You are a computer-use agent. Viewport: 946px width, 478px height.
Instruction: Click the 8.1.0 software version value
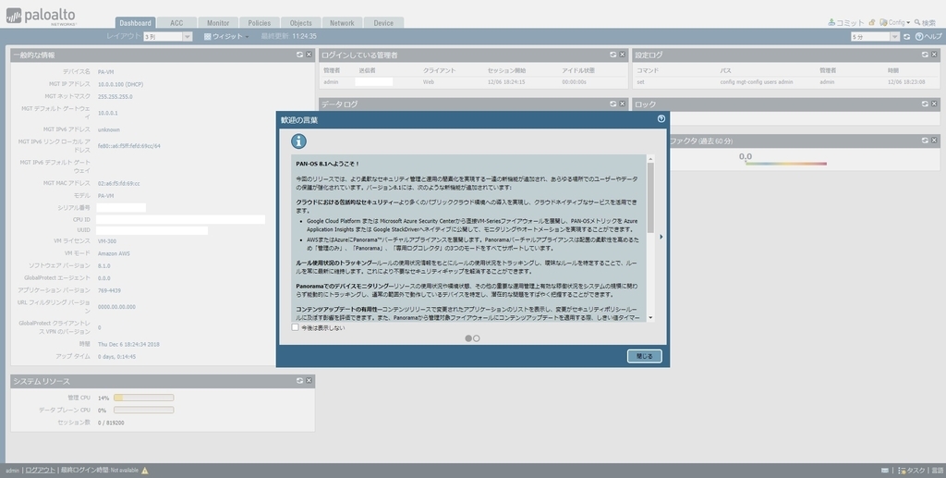pyautogui.click(x=103, y=266)
